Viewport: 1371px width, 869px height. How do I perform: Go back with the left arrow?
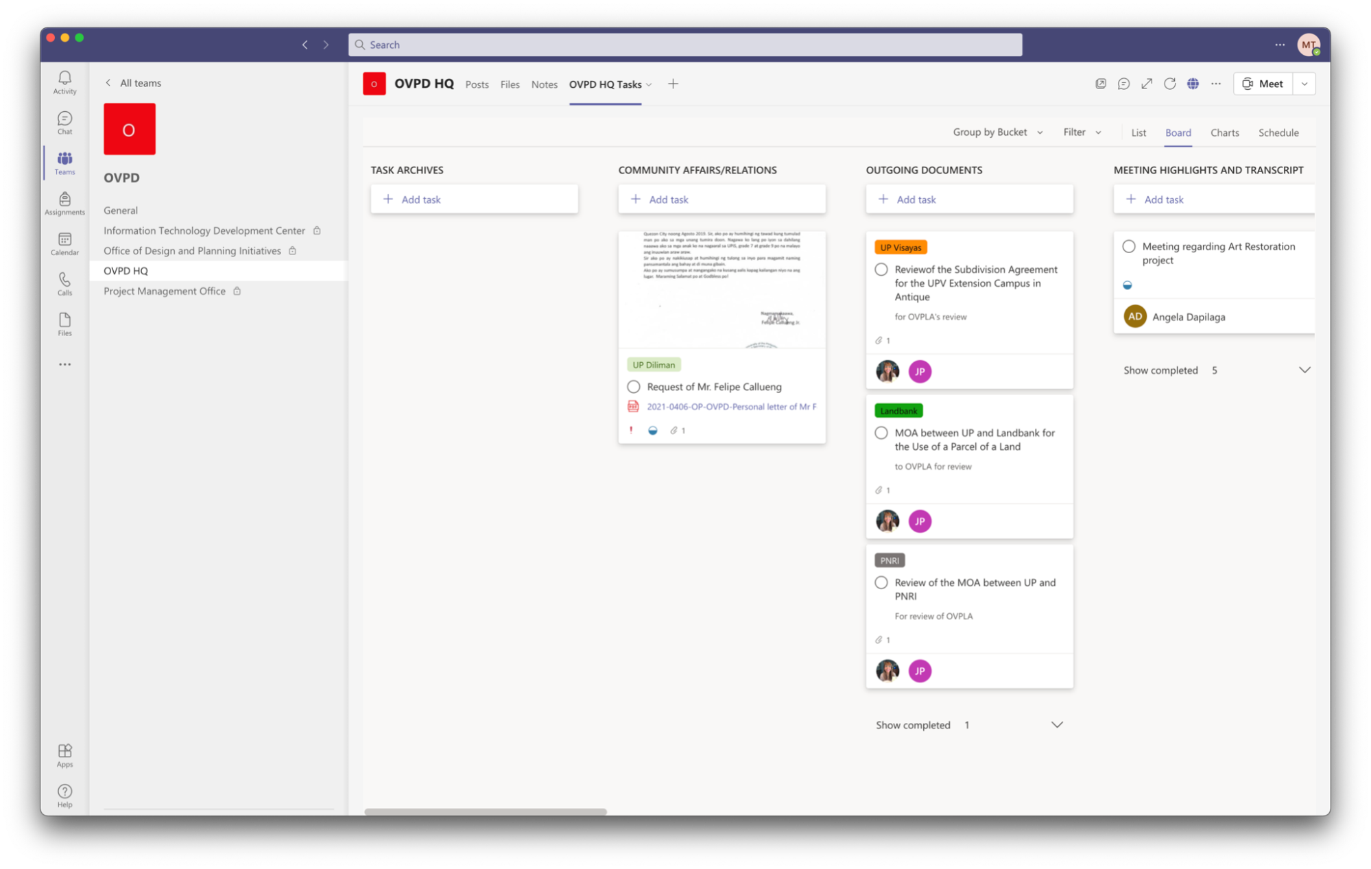pos(305,45)
